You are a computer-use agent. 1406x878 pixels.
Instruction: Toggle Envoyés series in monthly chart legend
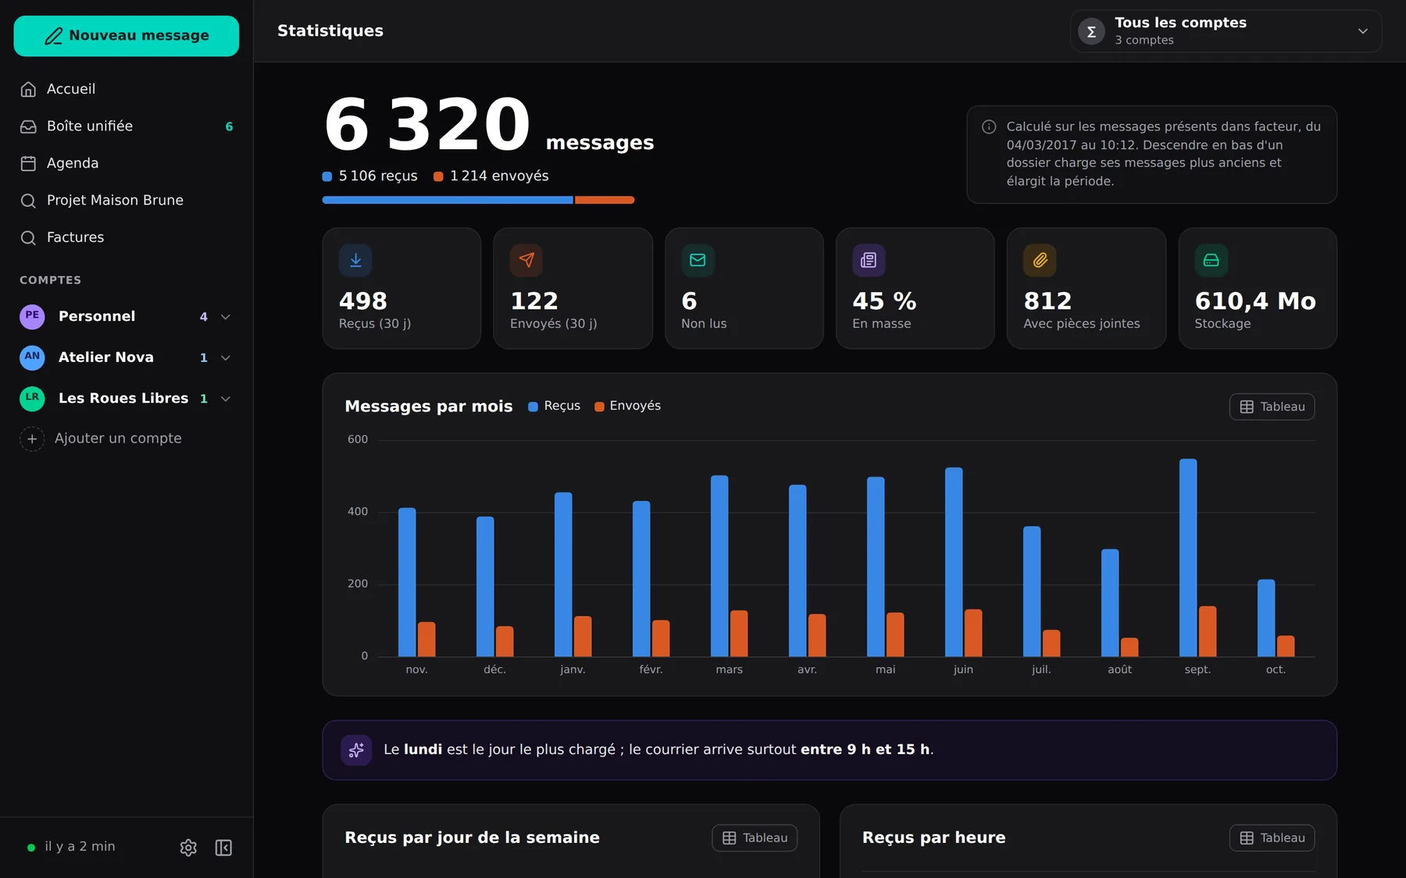click(627, 406)
